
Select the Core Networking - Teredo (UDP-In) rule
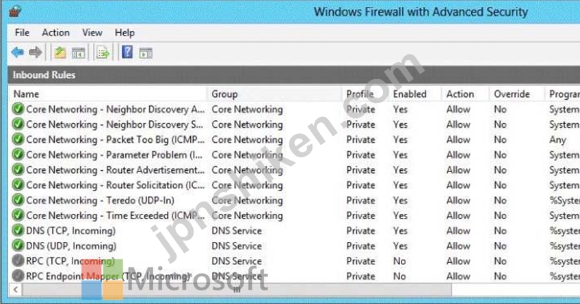100,200
